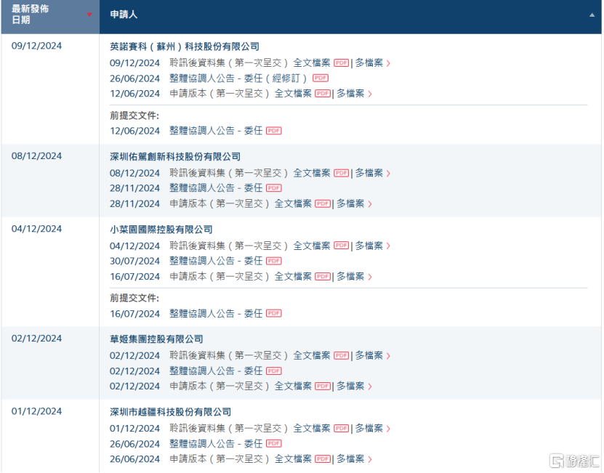
Task: Open 多檔案 for 英諾賽科 09/12/2024 聆訊後資料集
Action: (372, 62)
